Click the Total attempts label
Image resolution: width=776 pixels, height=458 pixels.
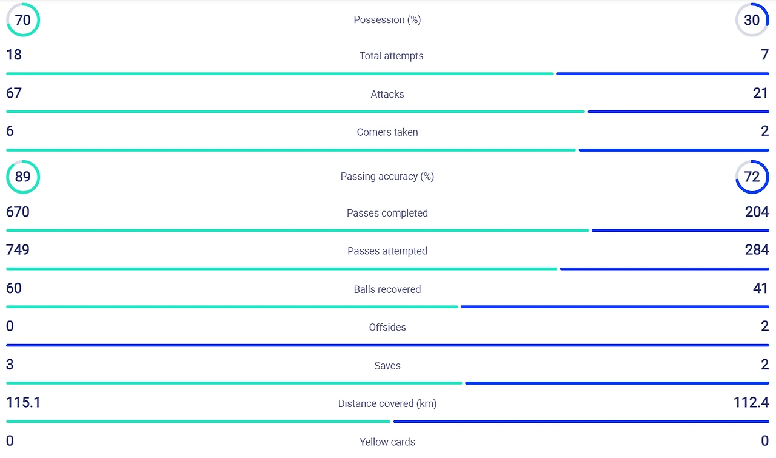click(391, 56)
